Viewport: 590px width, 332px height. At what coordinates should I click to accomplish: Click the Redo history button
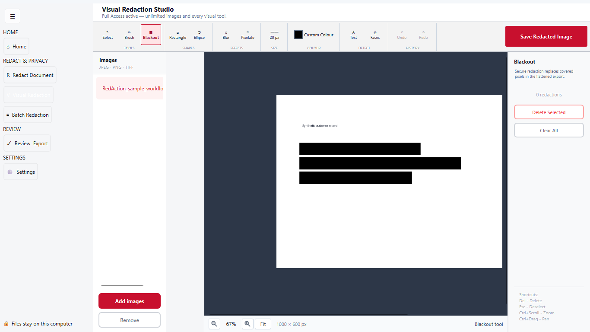[423, 35]
